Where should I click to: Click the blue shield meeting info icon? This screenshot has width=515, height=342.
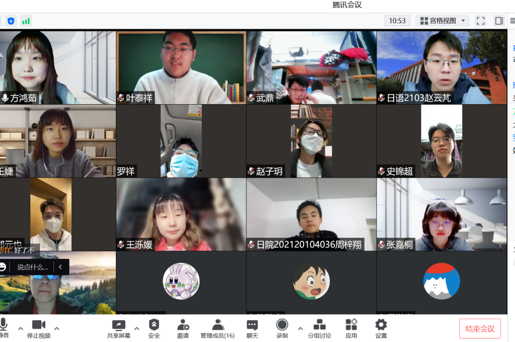[11, 21]
